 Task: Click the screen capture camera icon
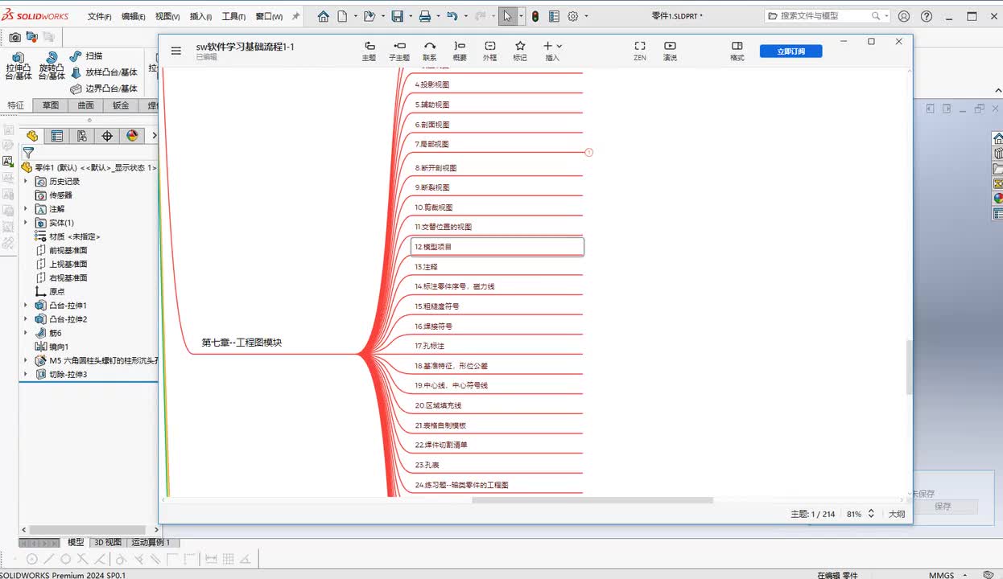point(14,37)
